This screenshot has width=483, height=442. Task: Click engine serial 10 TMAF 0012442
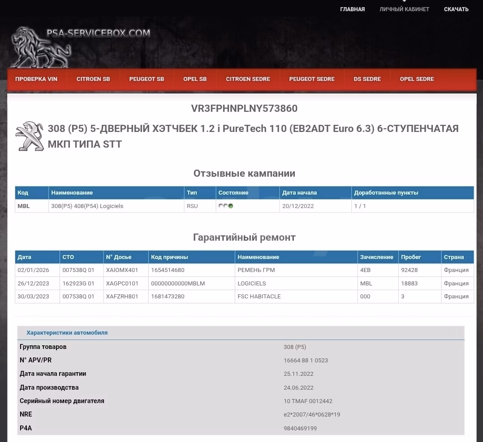308,401
